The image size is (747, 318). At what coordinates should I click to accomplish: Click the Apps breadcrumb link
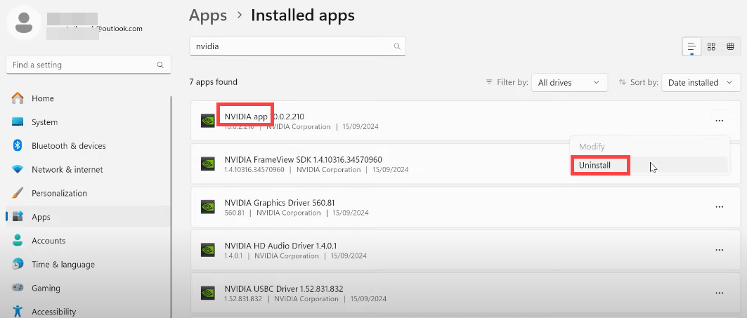pyautogui.click(x=207, y=14)
